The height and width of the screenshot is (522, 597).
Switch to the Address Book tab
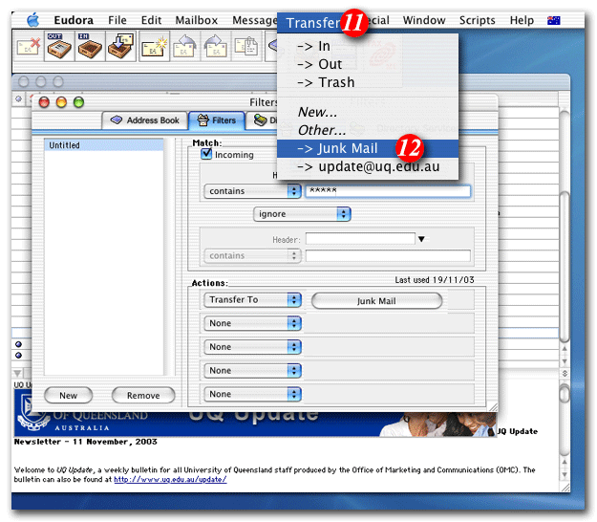(x=145, y=120)
